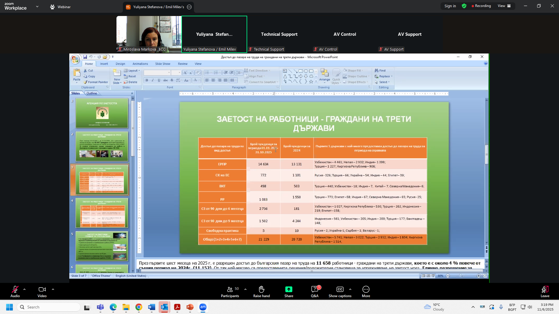Click the encryption shield icon
Screen dimensions: 559x314
(x=464, y=6)
